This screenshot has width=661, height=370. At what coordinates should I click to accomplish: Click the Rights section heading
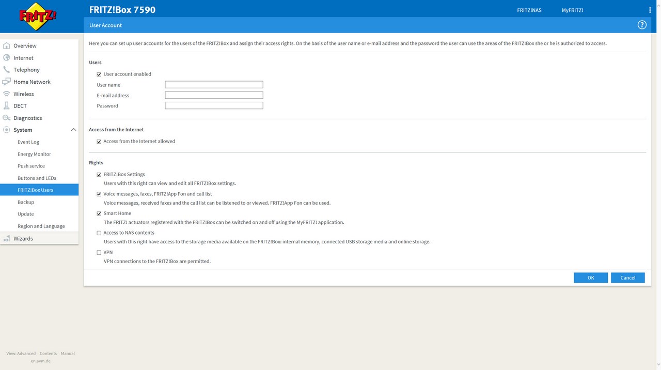[96, 163]
